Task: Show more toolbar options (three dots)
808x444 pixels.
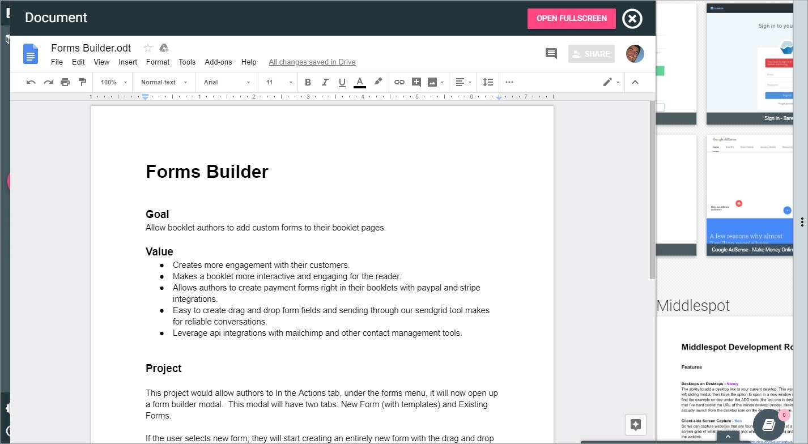Action: click(509, 82)
